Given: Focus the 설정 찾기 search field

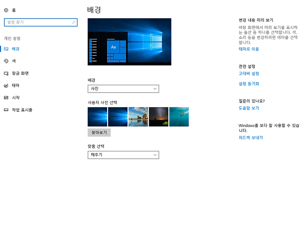Looking at the screenshot, I should (41, 22).
